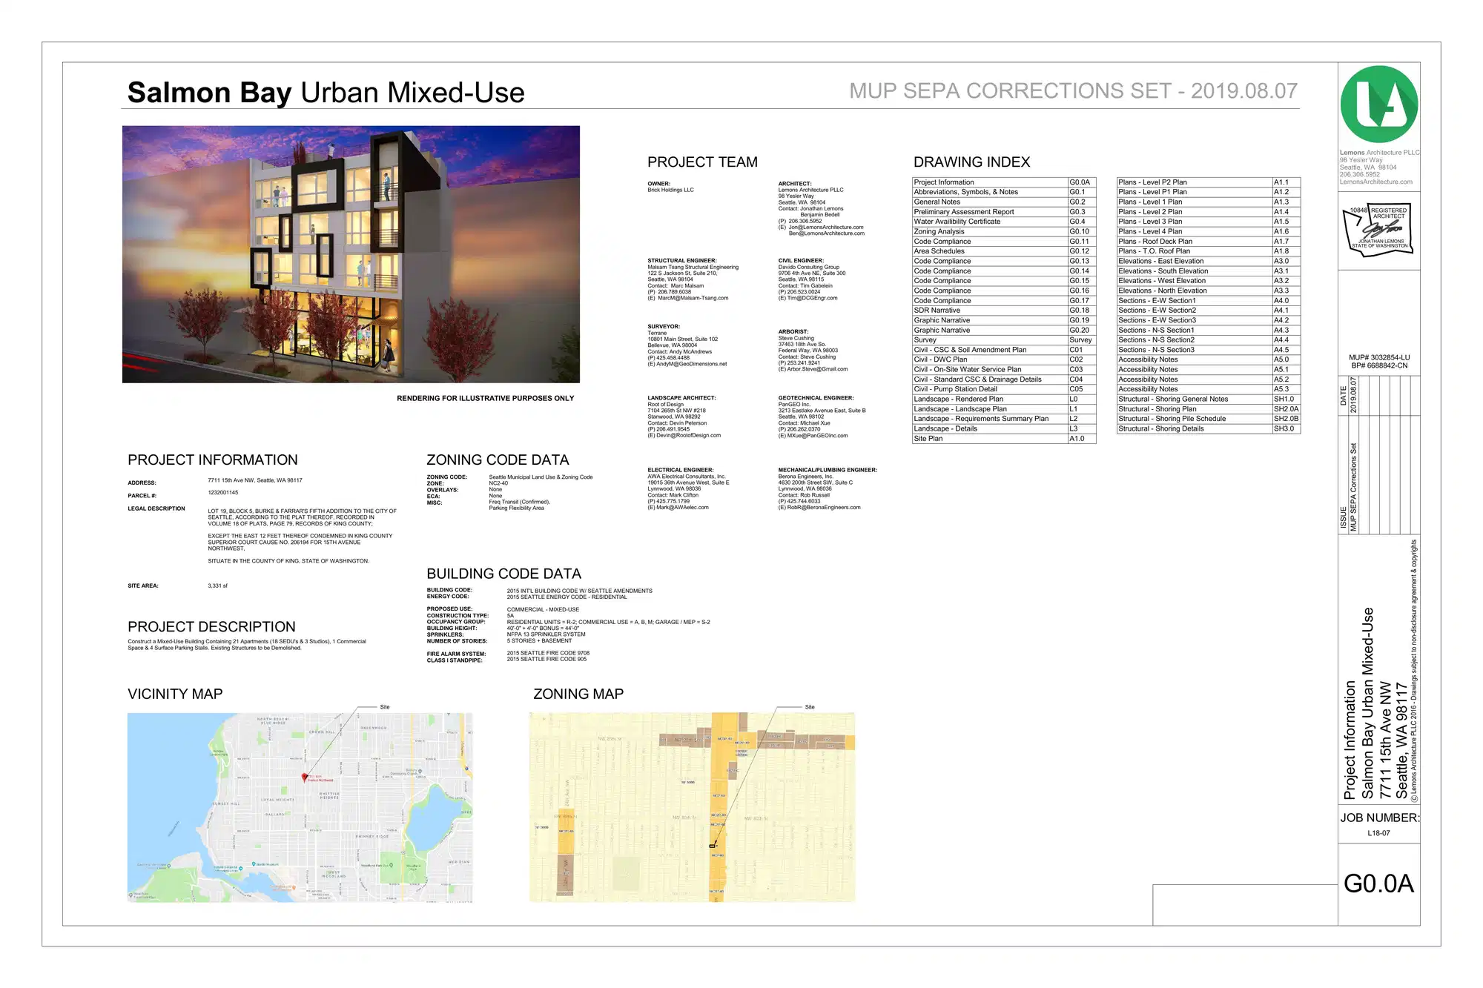1483x988 pixels.
Task: Click the 'DRAWING INDEX' heading
Action: [971, 162]
